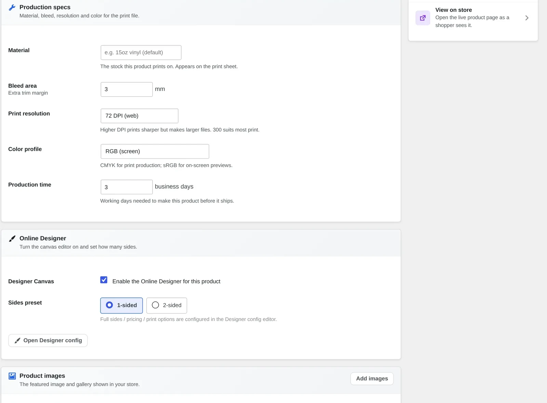The width and height of the screenshot is (547, 403).
Task: Click the paintbrush icon beside Online Designer
Action: (12, 238)
